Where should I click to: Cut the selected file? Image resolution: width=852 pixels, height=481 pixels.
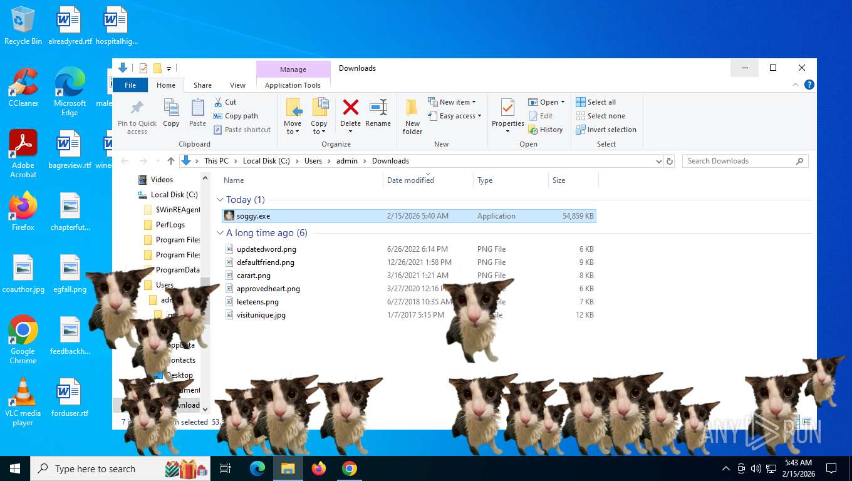[x=226, y=102]
